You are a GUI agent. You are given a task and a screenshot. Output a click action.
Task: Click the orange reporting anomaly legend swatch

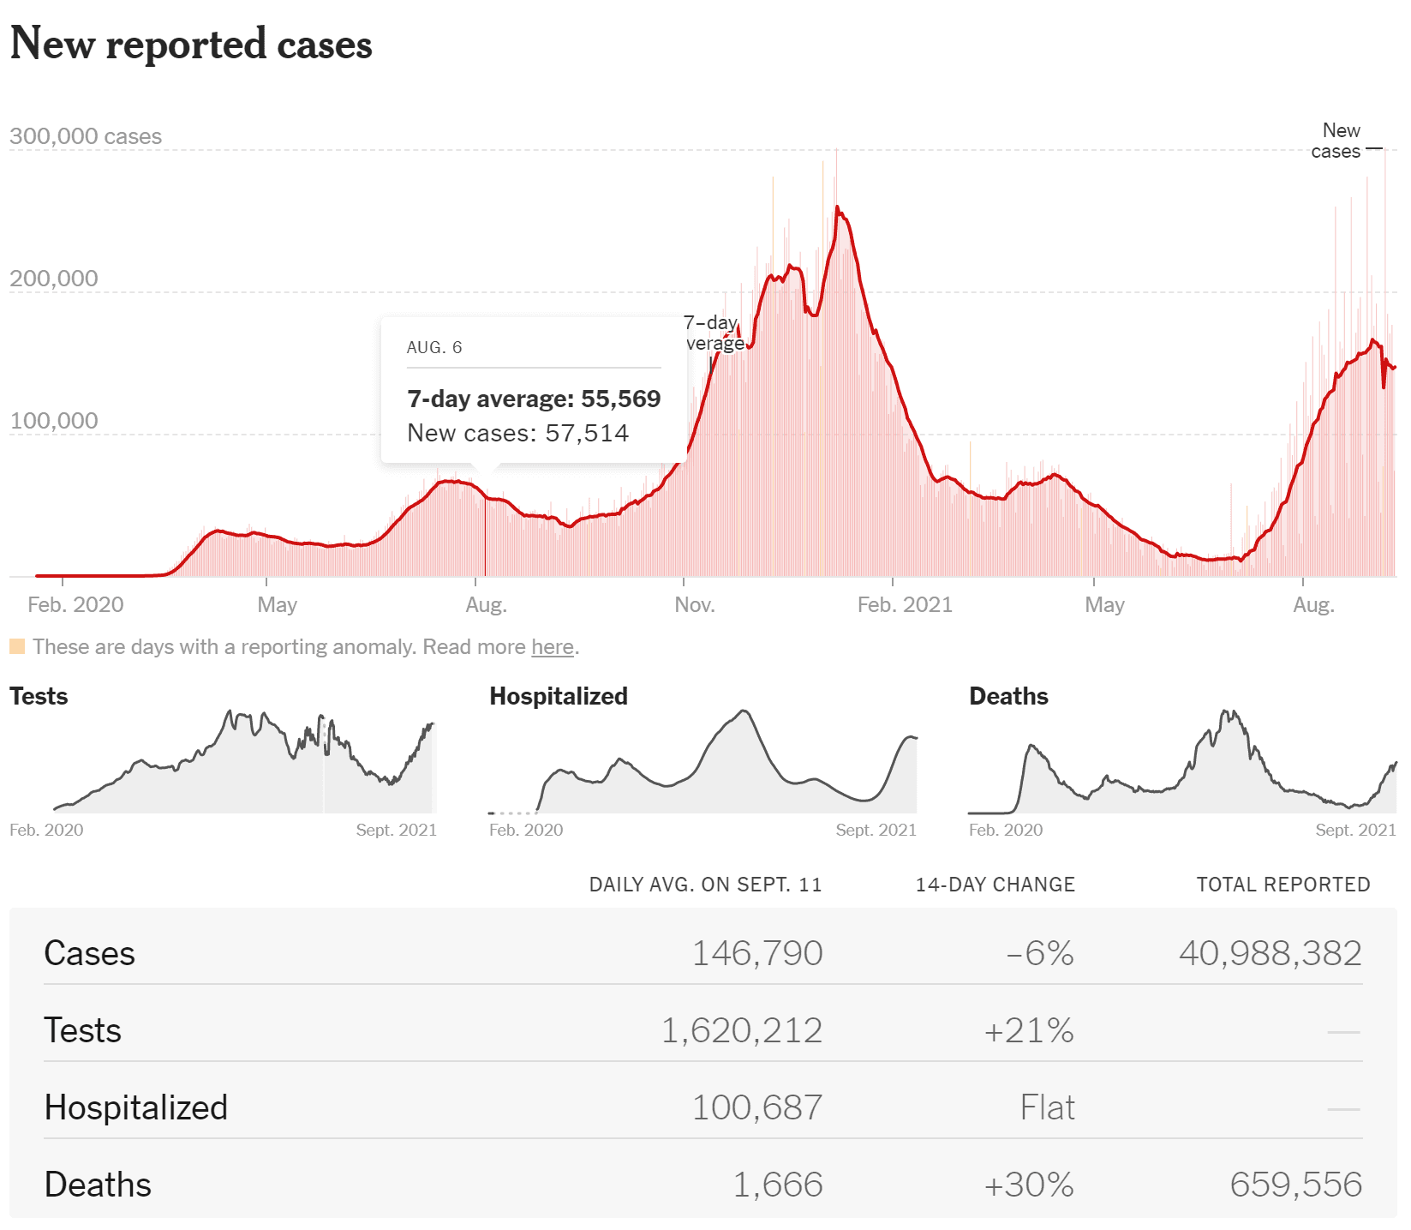pyautogui.click(x=17, y=646)
